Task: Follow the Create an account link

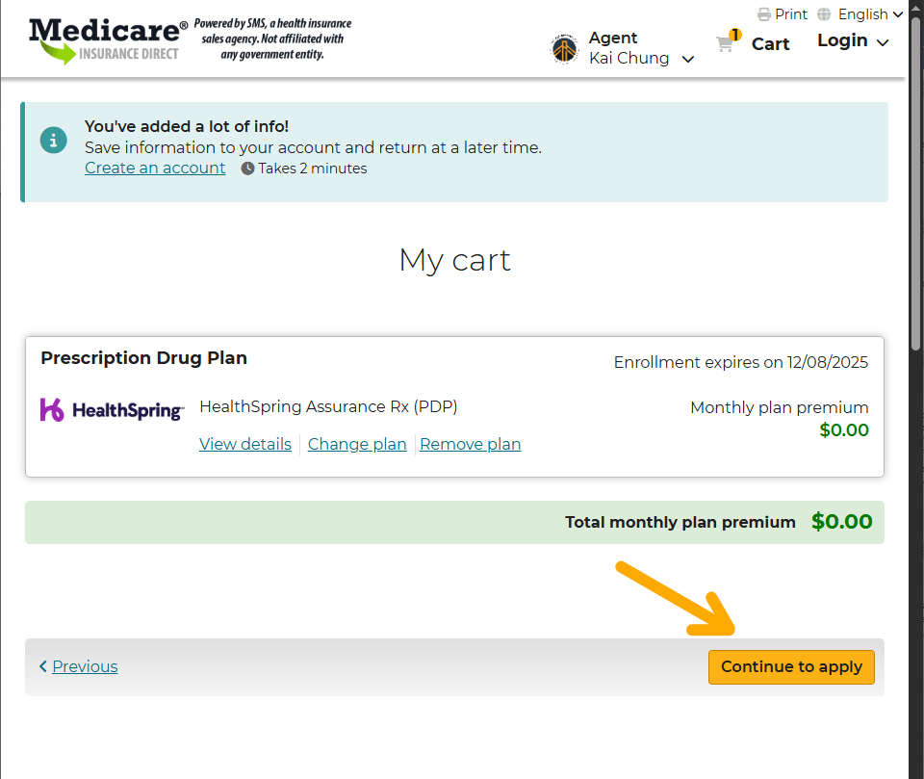Action: [x=155, y=168]
